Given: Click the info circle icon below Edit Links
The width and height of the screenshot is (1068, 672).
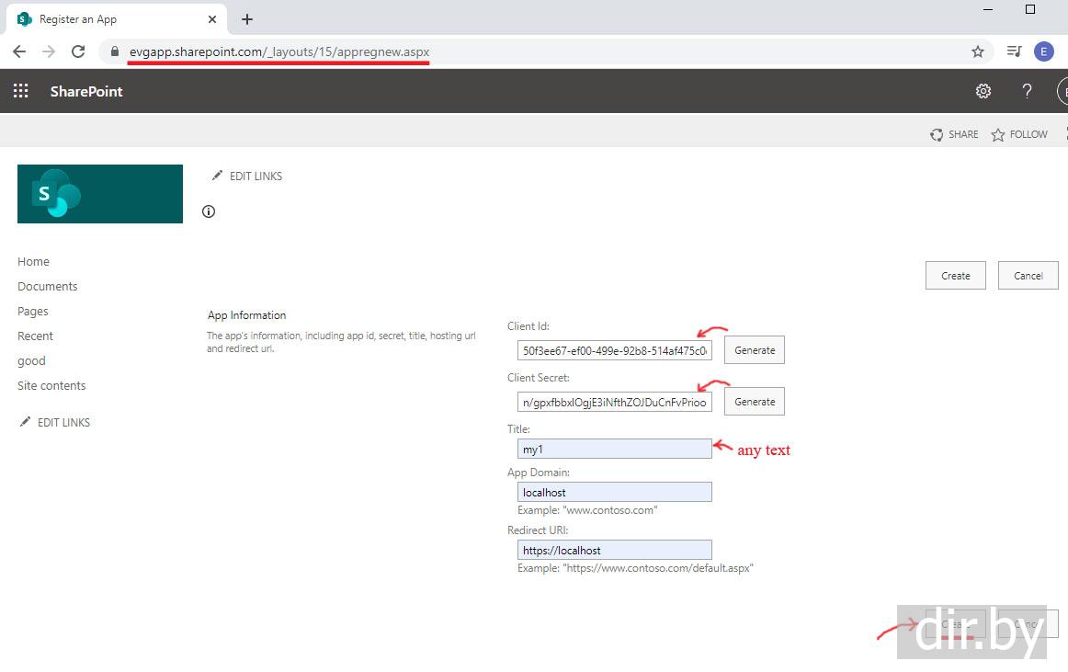Looking at the screenshot, I should tap(209, 212).
